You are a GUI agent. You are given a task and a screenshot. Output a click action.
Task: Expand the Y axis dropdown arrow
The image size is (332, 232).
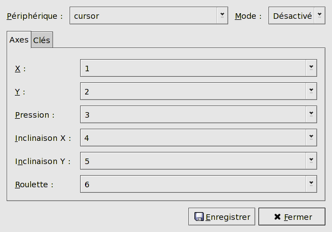coord(312,91)
